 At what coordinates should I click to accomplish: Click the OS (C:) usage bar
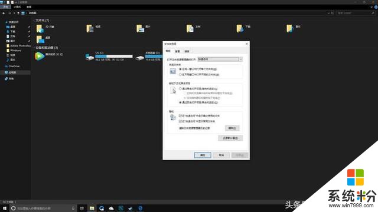click(114, 57)
